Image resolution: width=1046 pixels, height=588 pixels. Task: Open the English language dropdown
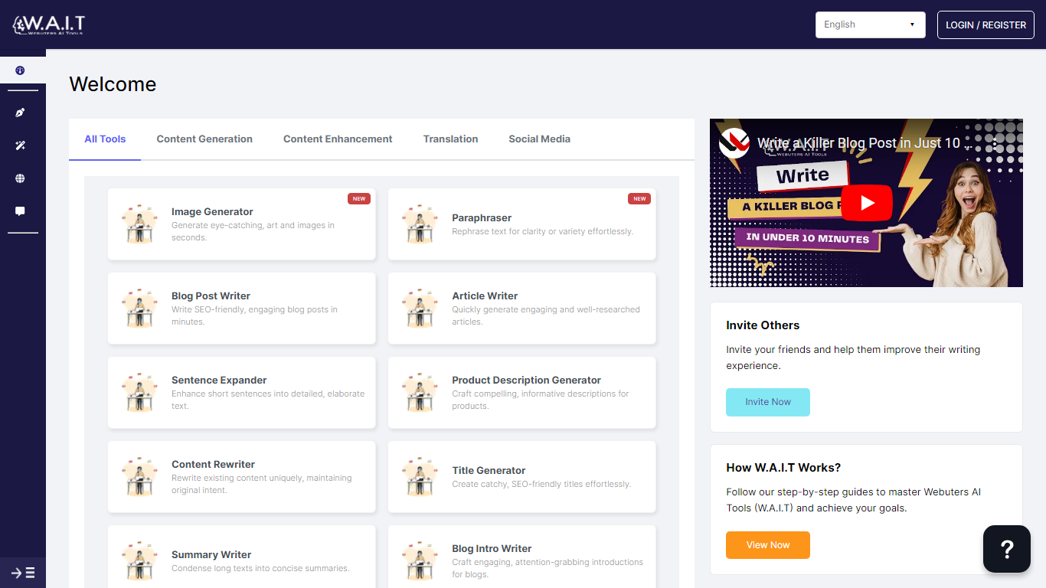tap(870, 24)
